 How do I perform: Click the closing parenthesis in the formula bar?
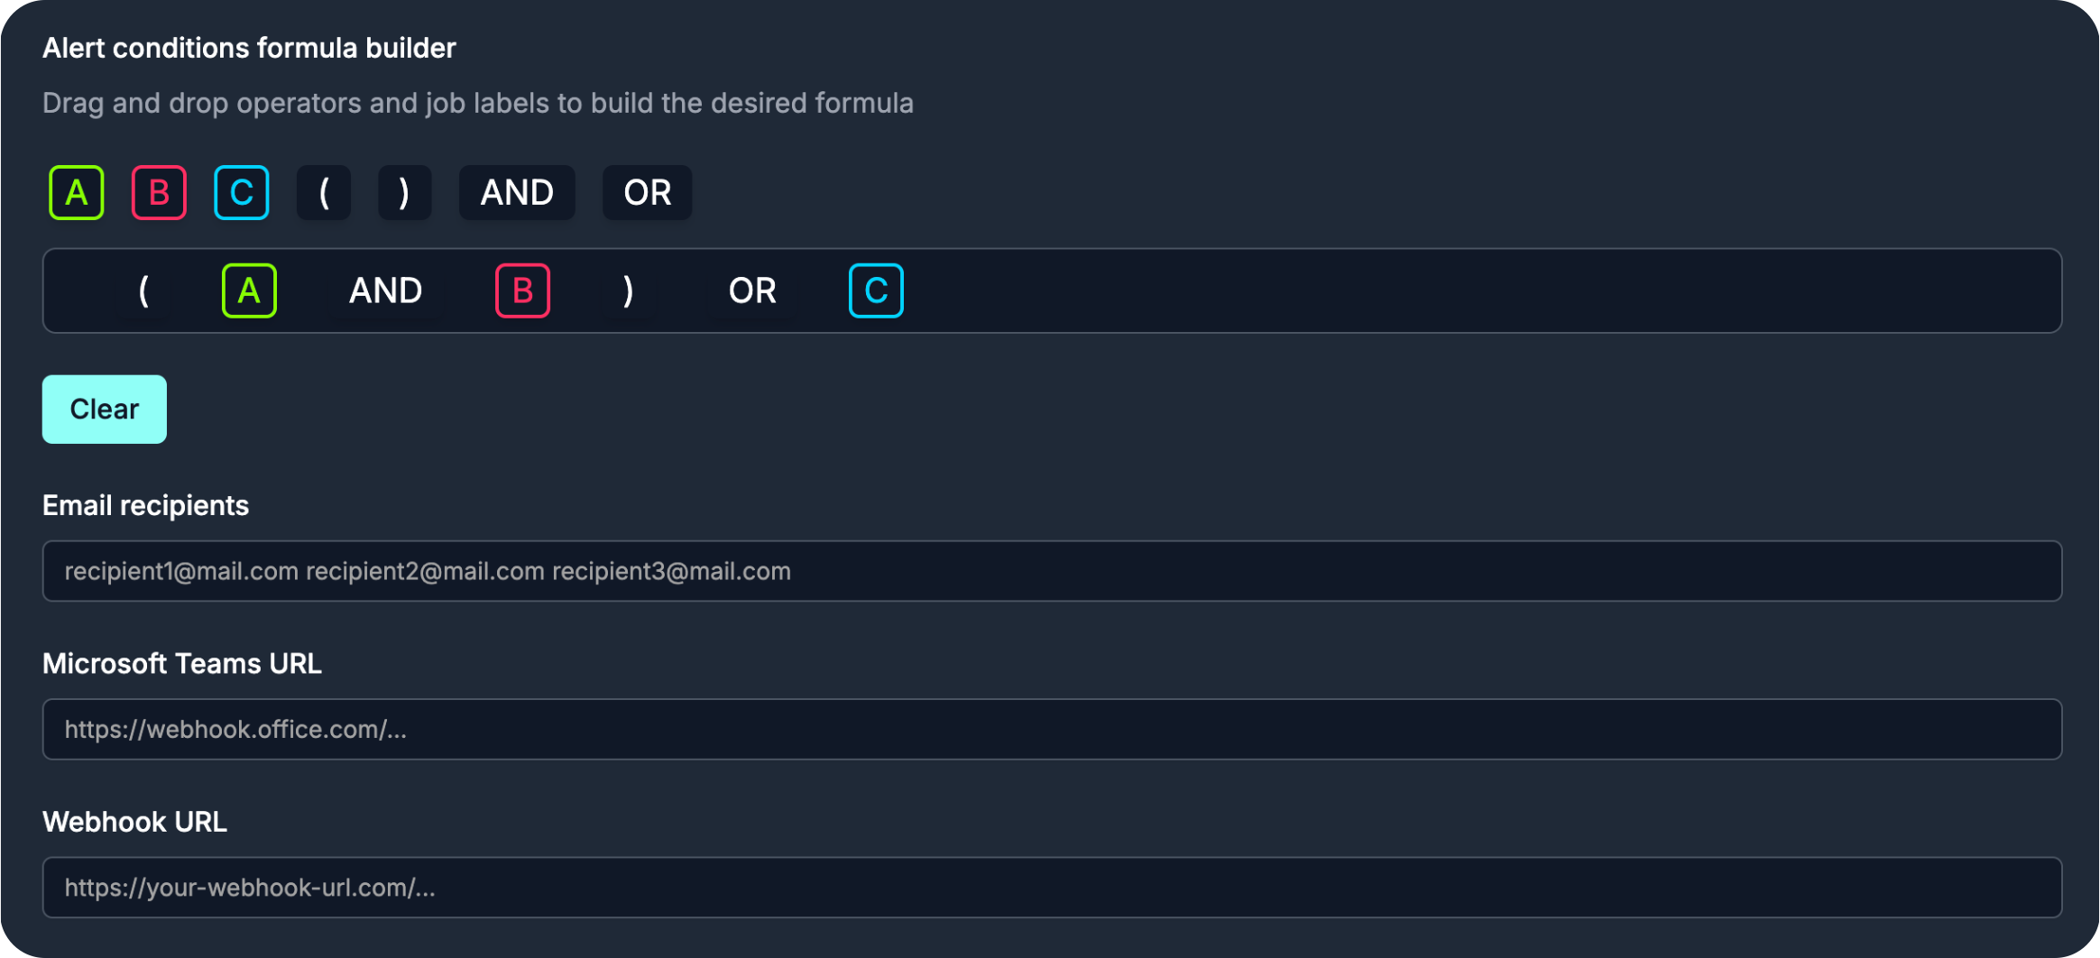point(628,290)
